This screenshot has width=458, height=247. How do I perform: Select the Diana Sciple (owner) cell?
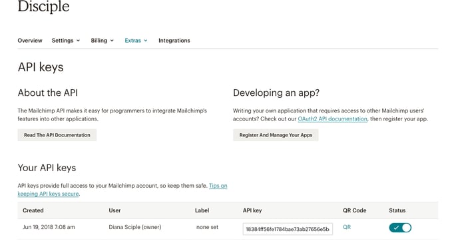coord(135,227)
